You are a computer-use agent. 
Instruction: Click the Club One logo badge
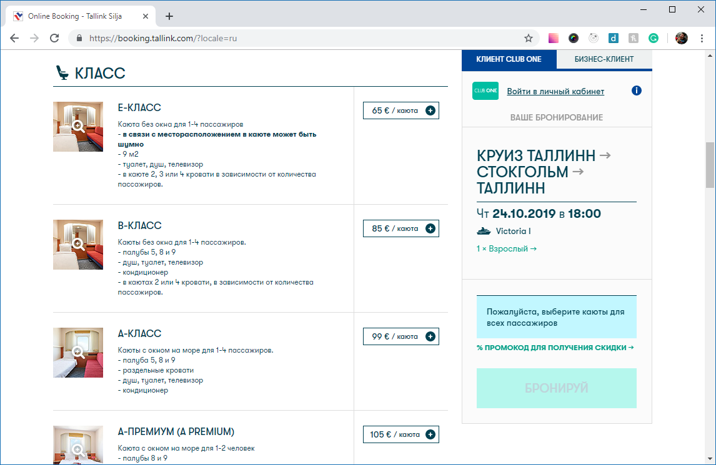click(485, 91)
